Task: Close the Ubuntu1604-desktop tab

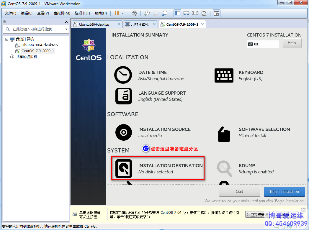Action: (x=119, y=24)
